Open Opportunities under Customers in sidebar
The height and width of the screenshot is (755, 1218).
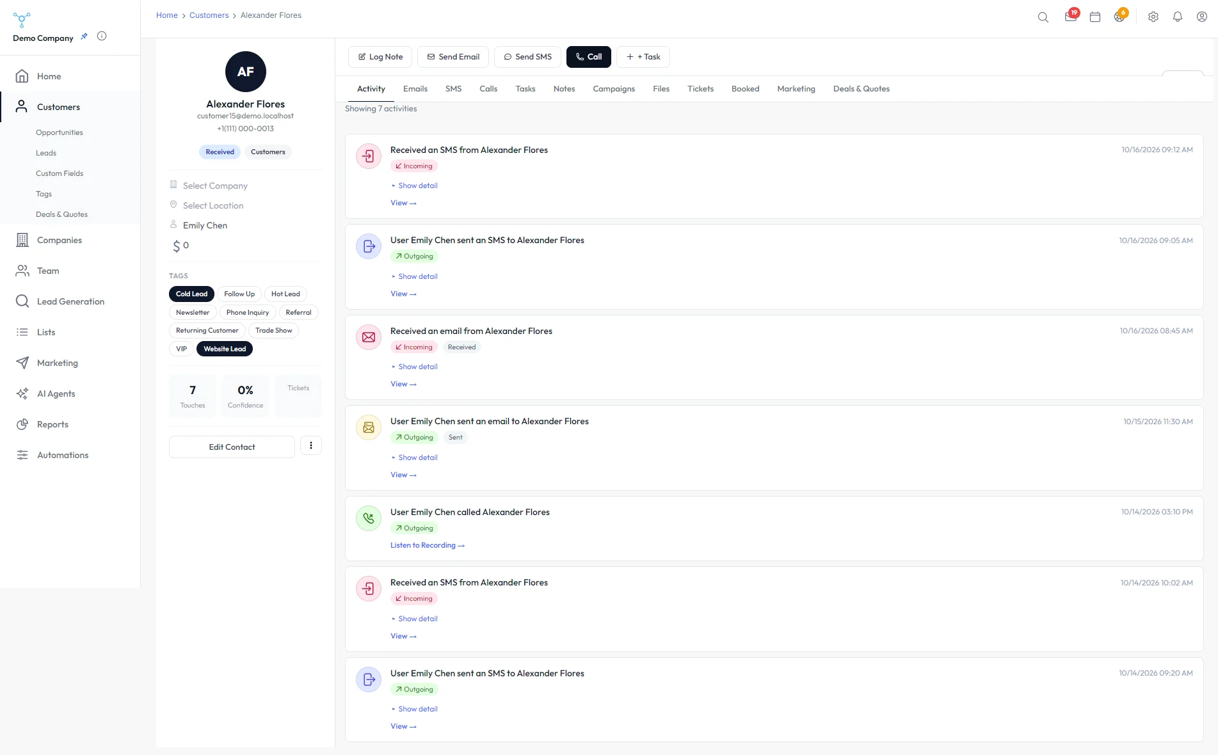[60, 132]
